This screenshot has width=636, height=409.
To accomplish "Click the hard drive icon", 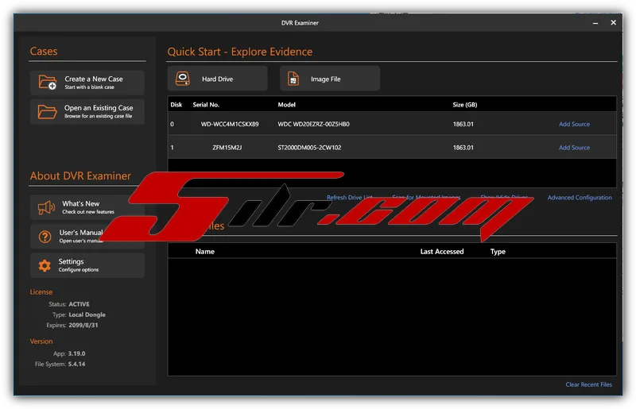I will (x=183, y=79).
